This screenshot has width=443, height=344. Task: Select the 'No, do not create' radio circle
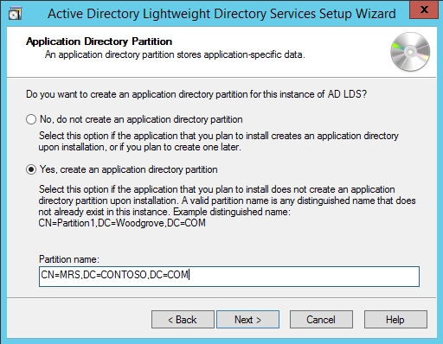31,119
